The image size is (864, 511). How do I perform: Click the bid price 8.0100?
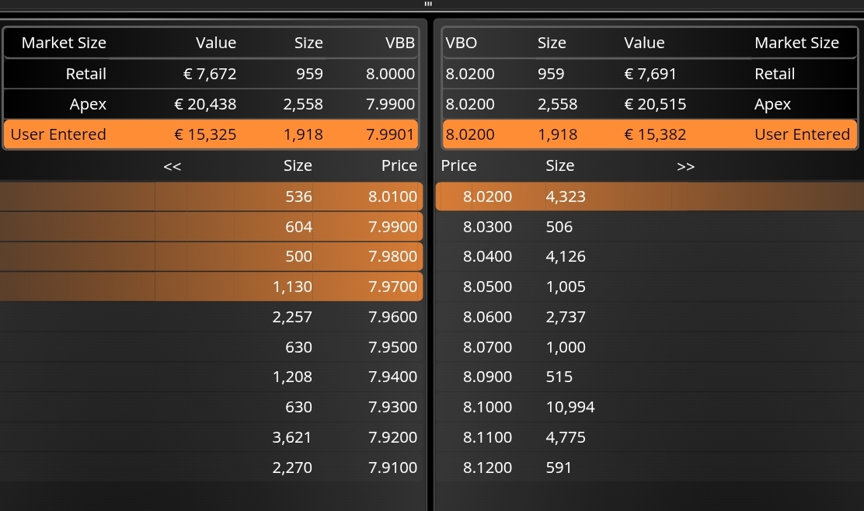(392, 196)
